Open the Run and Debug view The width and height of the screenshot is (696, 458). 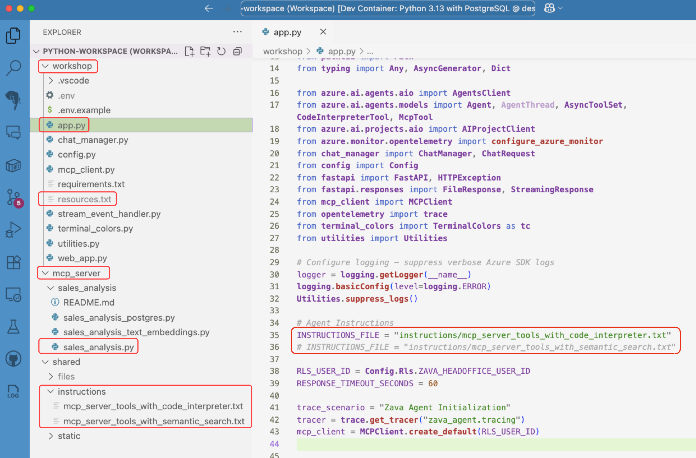pos(14,230)
